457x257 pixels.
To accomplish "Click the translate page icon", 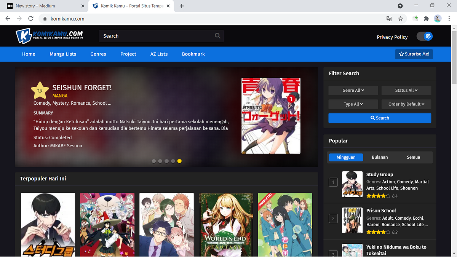I will pos(389,18).
